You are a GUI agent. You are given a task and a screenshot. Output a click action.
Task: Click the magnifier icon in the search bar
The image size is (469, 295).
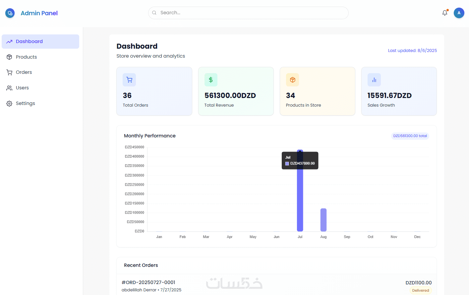point(154,13)
